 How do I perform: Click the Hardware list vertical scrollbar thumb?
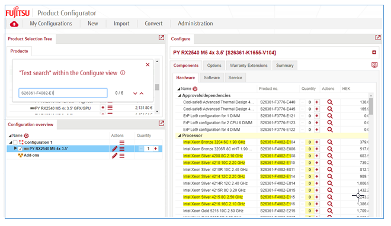coord(371,106)
